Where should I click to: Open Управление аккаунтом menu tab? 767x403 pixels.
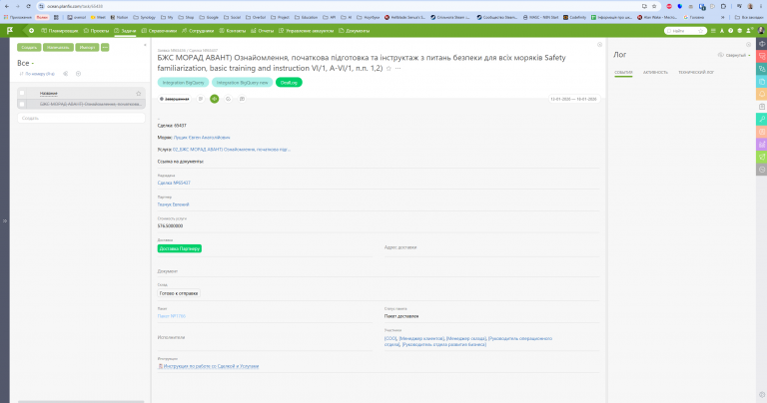(x=307, y=30)
